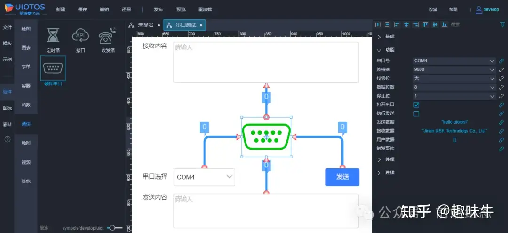Open the 图标 sidebar section
The image size is (508, 233).
coord(7,108)
